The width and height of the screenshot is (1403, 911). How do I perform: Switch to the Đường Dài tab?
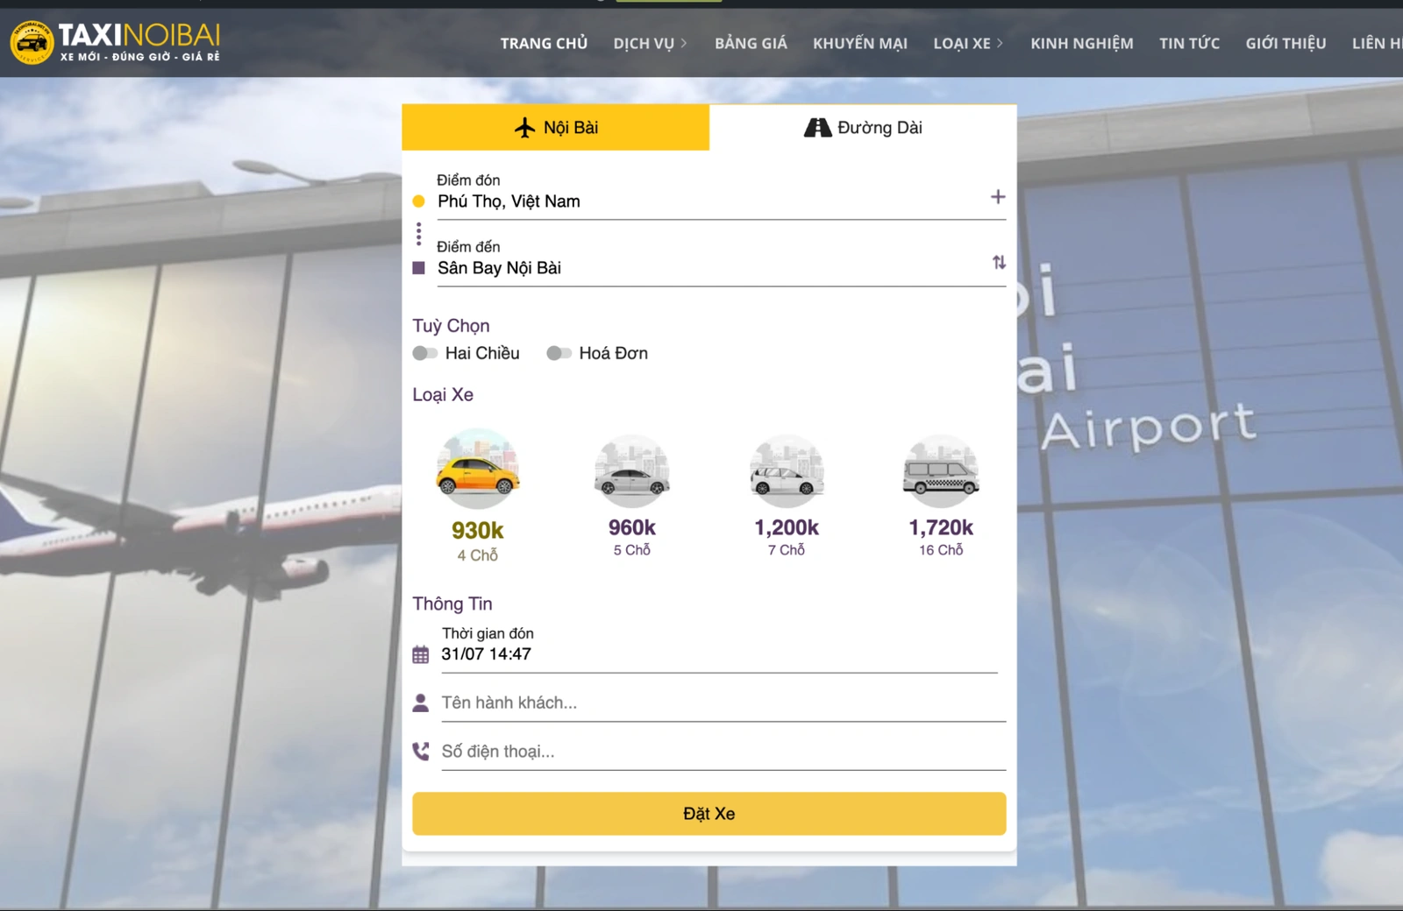point(863,128)
